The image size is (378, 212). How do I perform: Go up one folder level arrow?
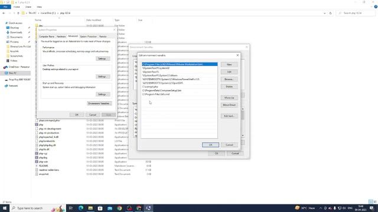click(18, 13)
